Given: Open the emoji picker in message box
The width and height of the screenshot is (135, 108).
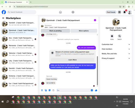Looking at the screenshot, I should (92, 90).
